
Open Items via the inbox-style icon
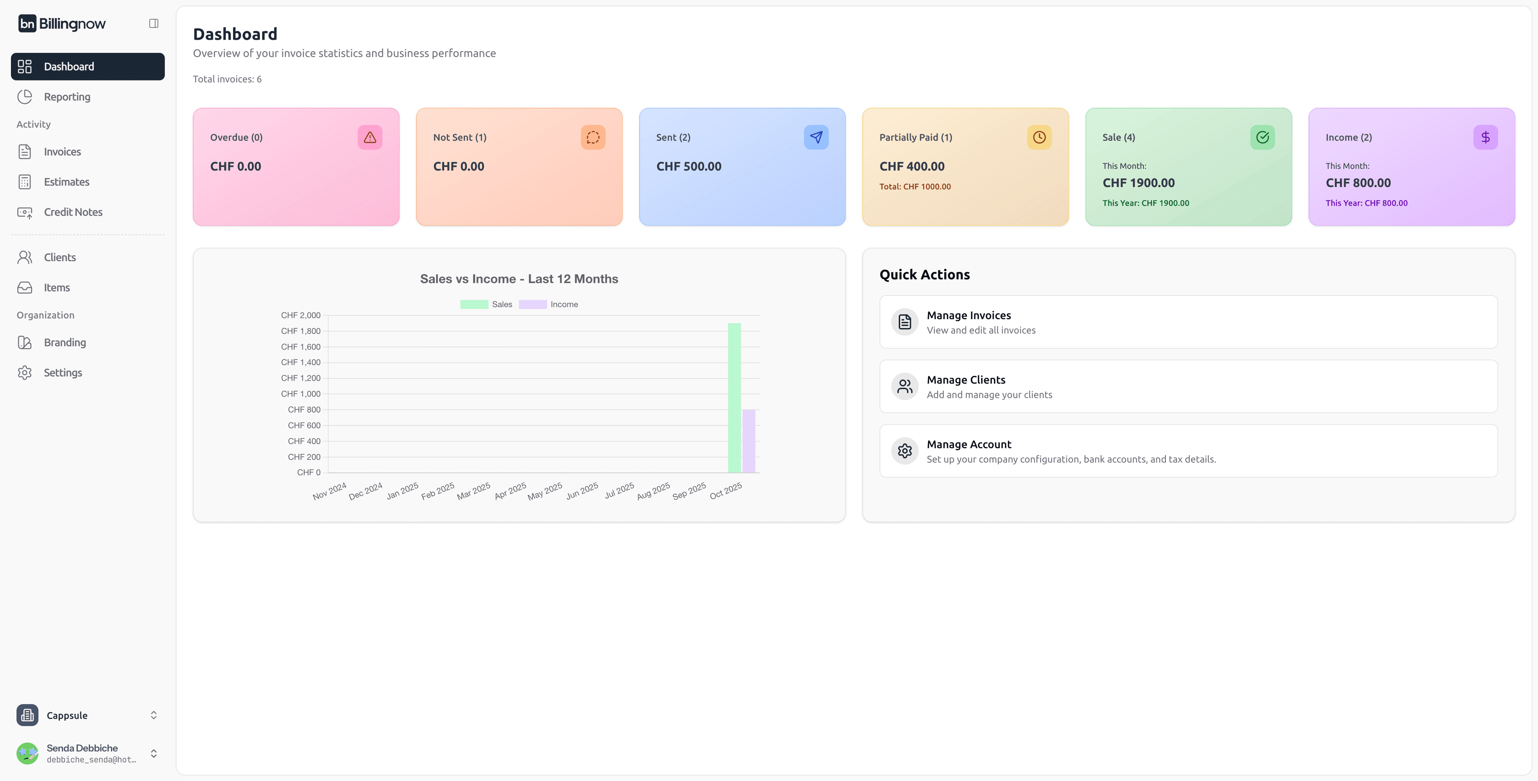(24, 287)
